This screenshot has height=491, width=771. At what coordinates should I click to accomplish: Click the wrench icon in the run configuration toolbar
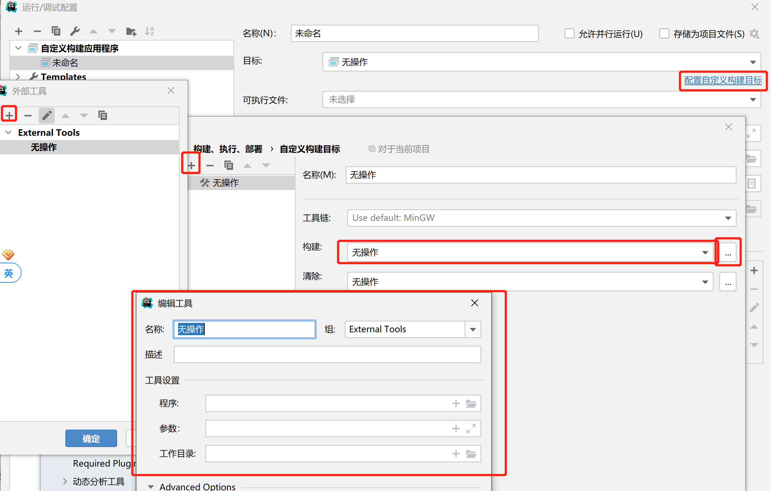point(75,32)
